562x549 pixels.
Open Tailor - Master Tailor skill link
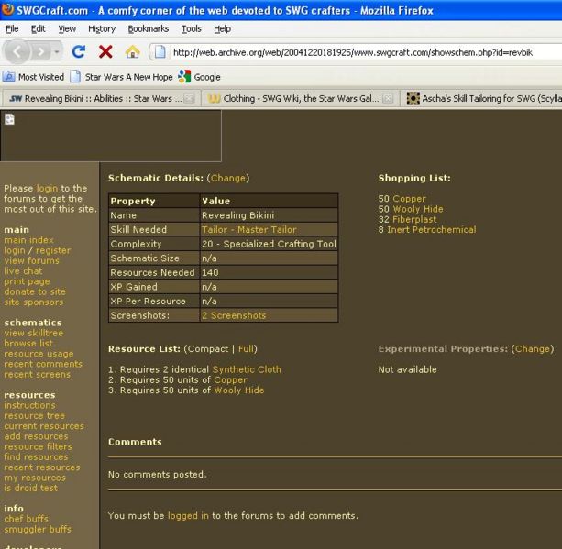248,229
